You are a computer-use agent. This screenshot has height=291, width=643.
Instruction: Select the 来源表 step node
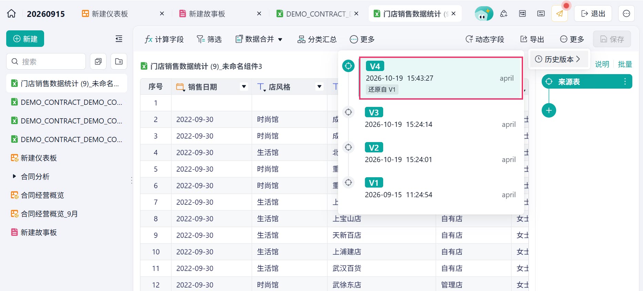587,82
